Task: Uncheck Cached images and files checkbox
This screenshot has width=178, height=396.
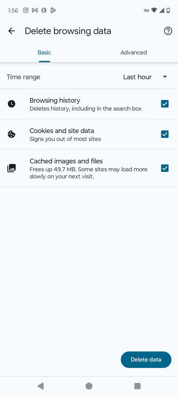Action: click(x=165, y=168)
